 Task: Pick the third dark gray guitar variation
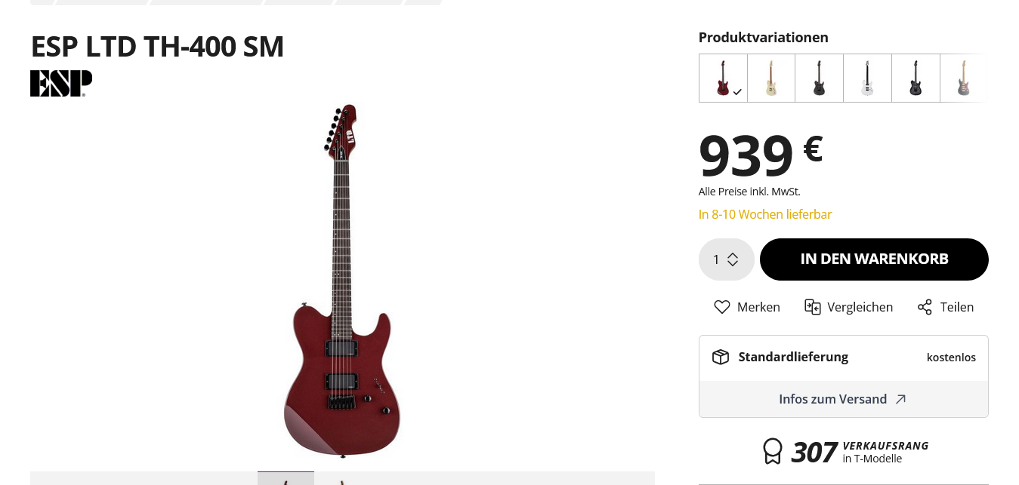click(819, 78)
